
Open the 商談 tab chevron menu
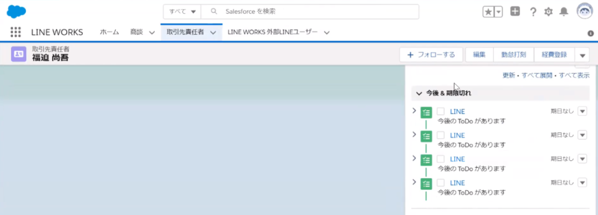pyautogui.click(x=152, y=33)
